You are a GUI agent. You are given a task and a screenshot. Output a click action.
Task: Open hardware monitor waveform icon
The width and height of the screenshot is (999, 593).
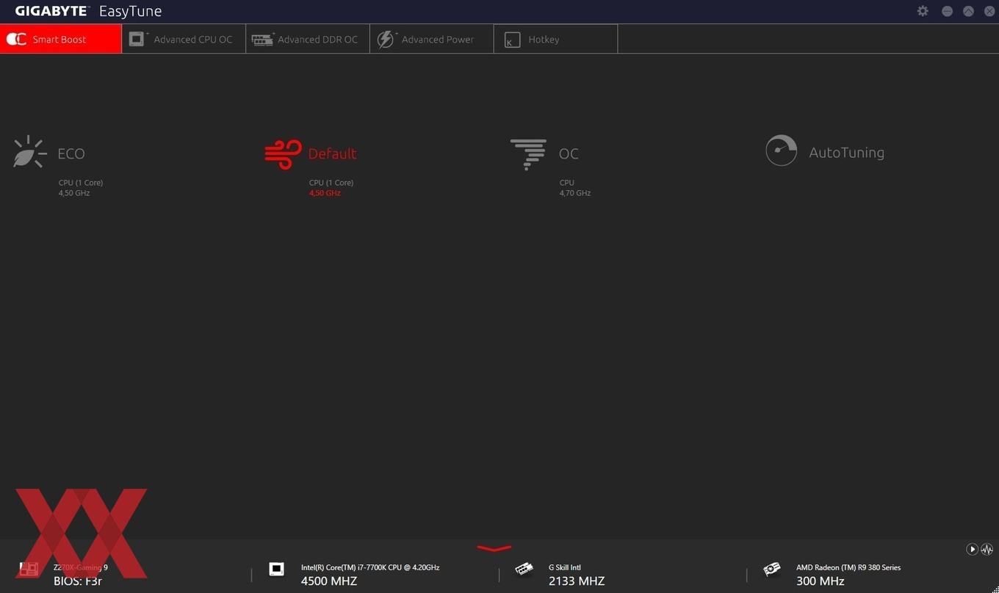(987, 549)
